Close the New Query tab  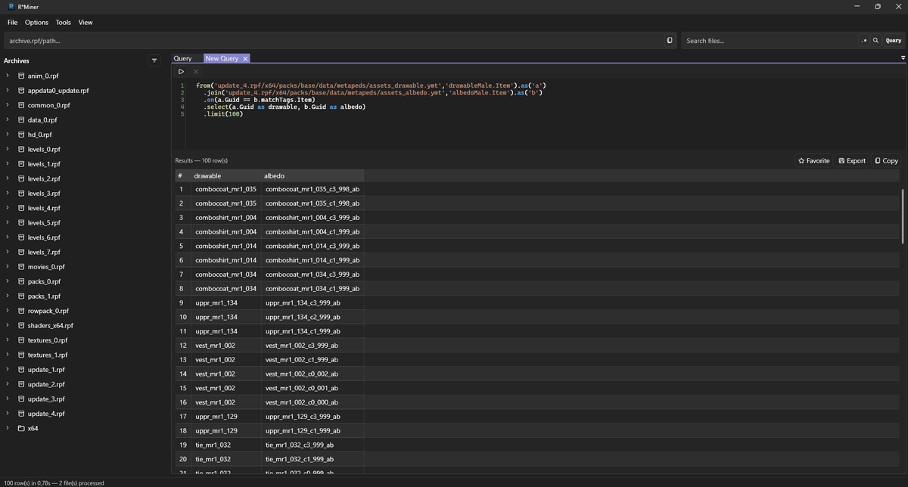(x=245, y=58)
